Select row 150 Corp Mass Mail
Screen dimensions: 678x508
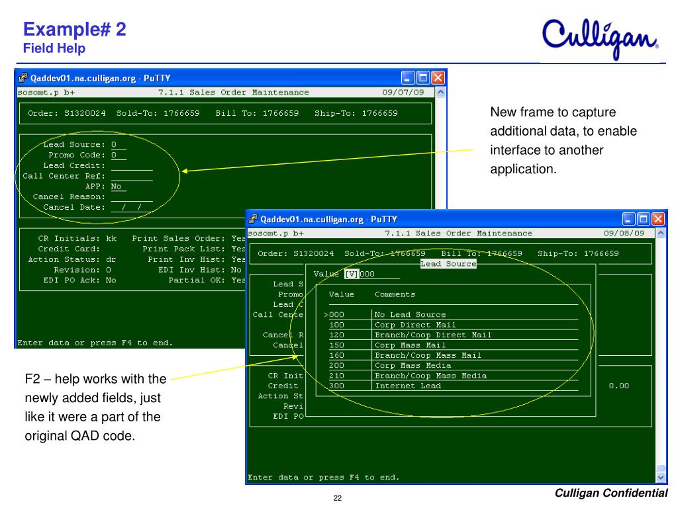[x=453, y=345]
